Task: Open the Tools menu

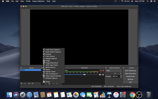Action: pos(48,1)
